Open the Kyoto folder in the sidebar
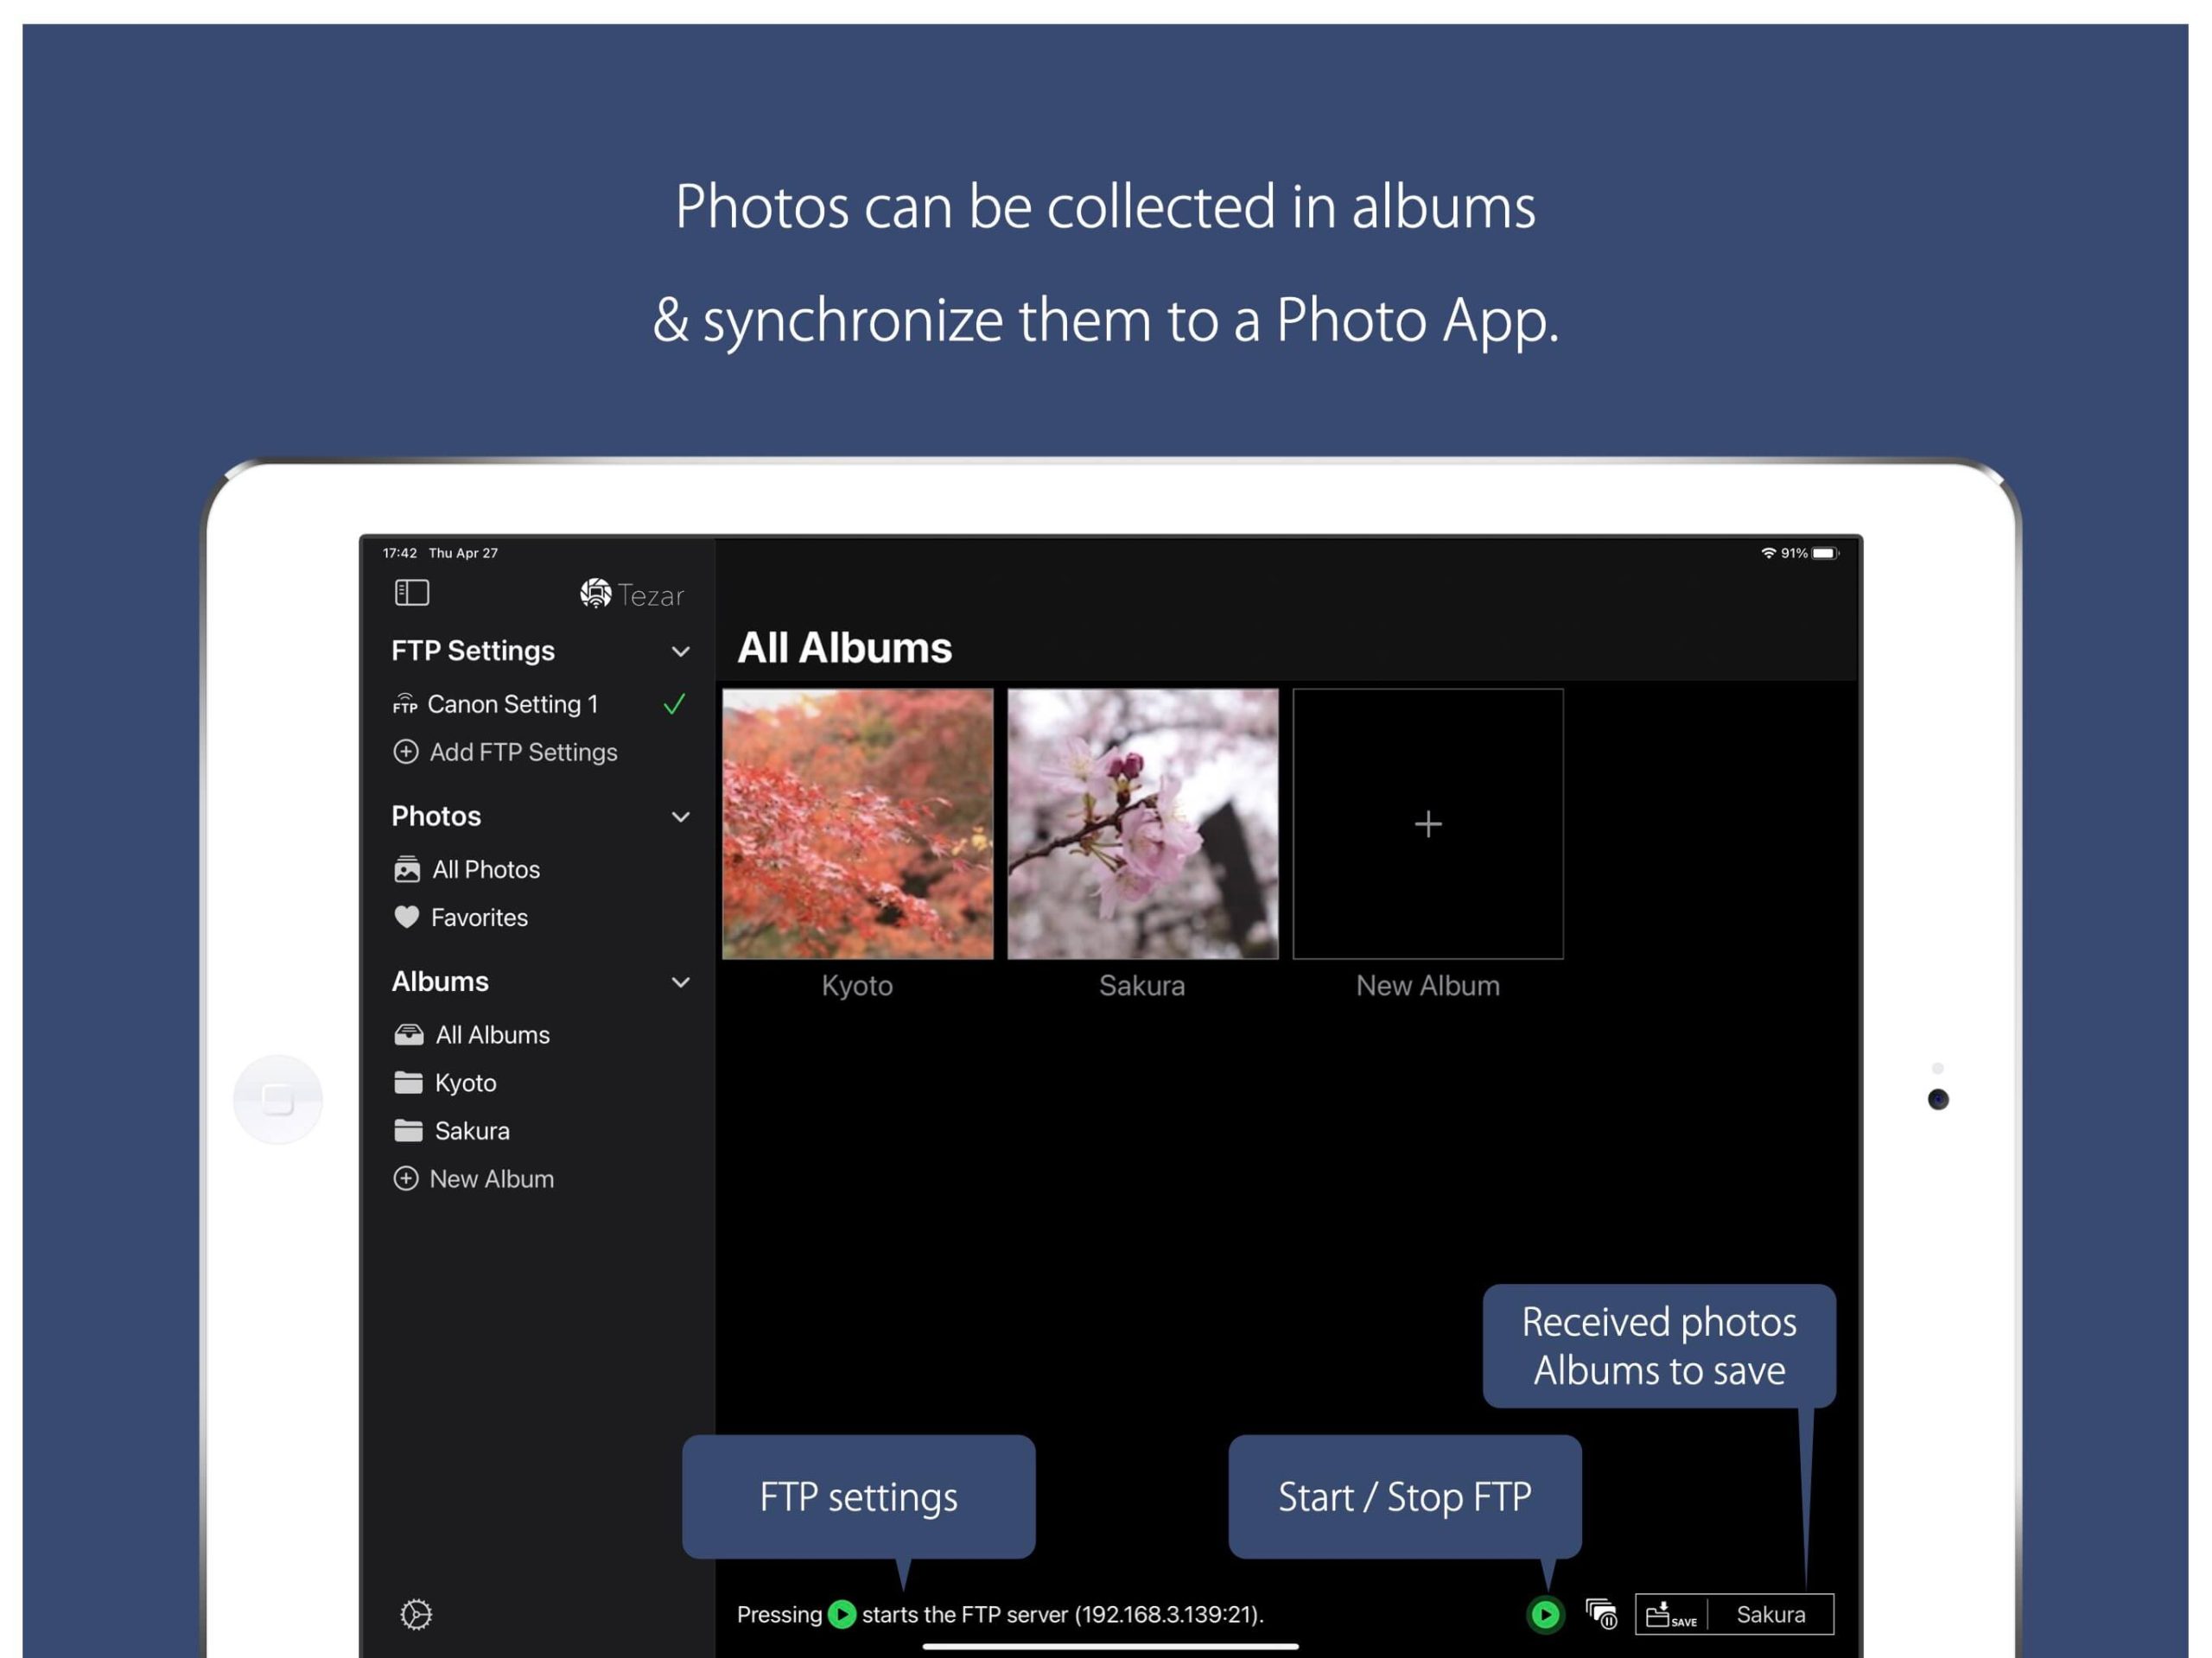This screenshot has width=2212, height=1658. pyautogui.click(x=465, y=1083)
